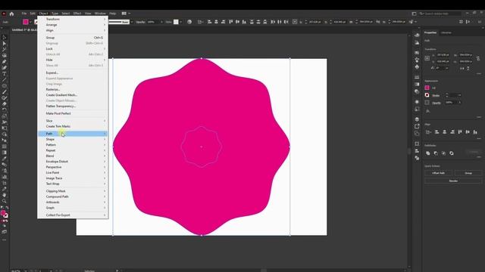Show more Transform options ellipsis
The width and height of the screenshot is (485, 272).
coord(479,74)
